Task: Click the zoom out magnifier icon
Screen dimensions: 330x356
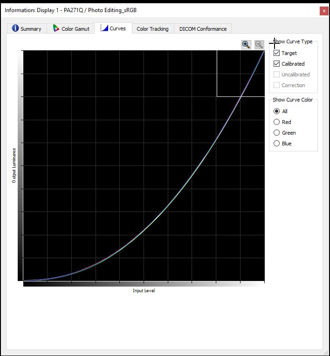Action: pyautogui.click(x=259, y=45)
